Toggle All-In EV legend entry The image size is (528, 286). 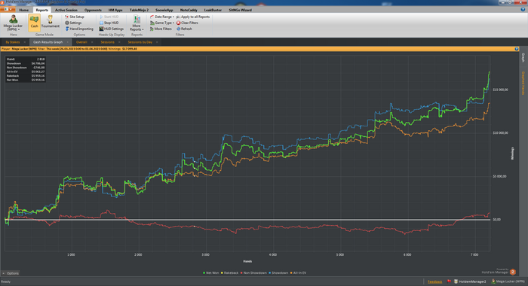[298, 273]
